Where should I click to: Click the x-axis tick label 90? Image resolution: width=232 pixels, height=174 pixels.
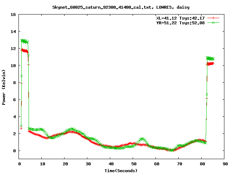[225, 164]
